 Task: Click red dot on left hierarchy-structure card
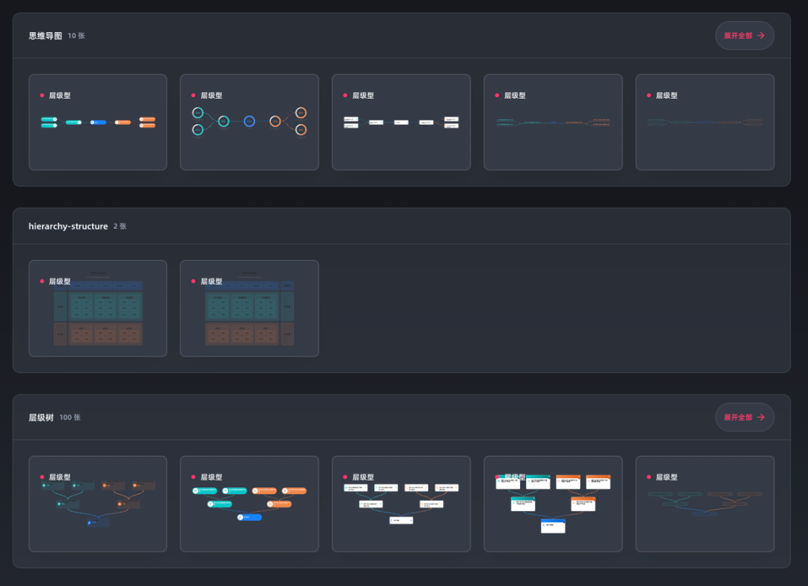pyautogui.click(x=42, y=282)
